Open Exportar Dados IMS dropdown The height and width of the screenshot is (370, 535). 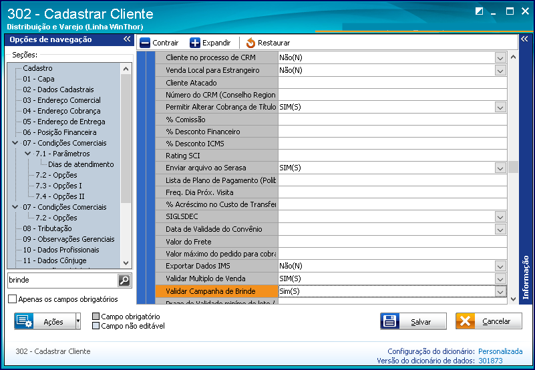pyautogui.click(x=500, y=266)
